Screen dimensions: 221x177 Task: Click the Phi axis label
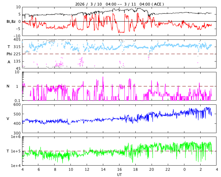10,54
